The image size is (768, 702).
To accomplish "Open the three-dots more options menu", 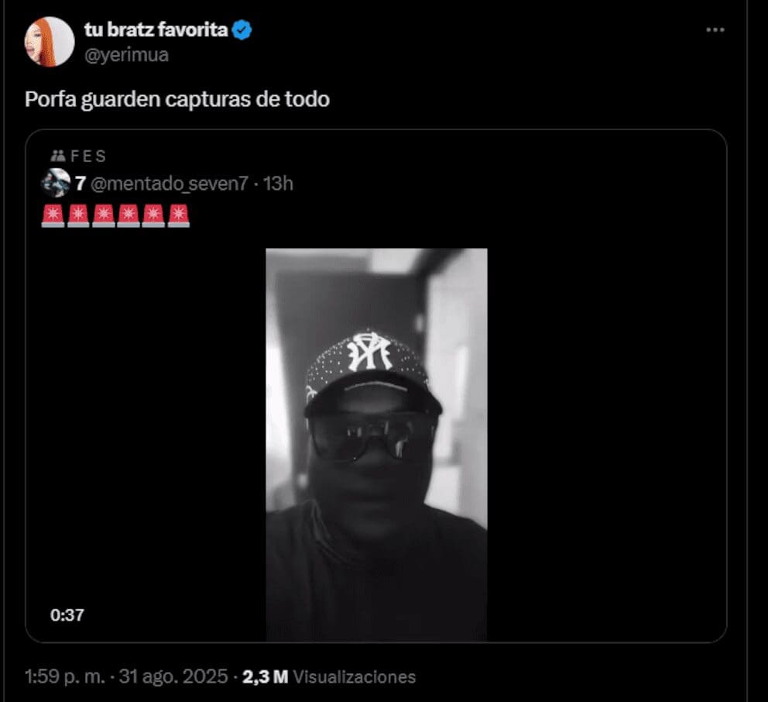I will [x=715, y=31].
